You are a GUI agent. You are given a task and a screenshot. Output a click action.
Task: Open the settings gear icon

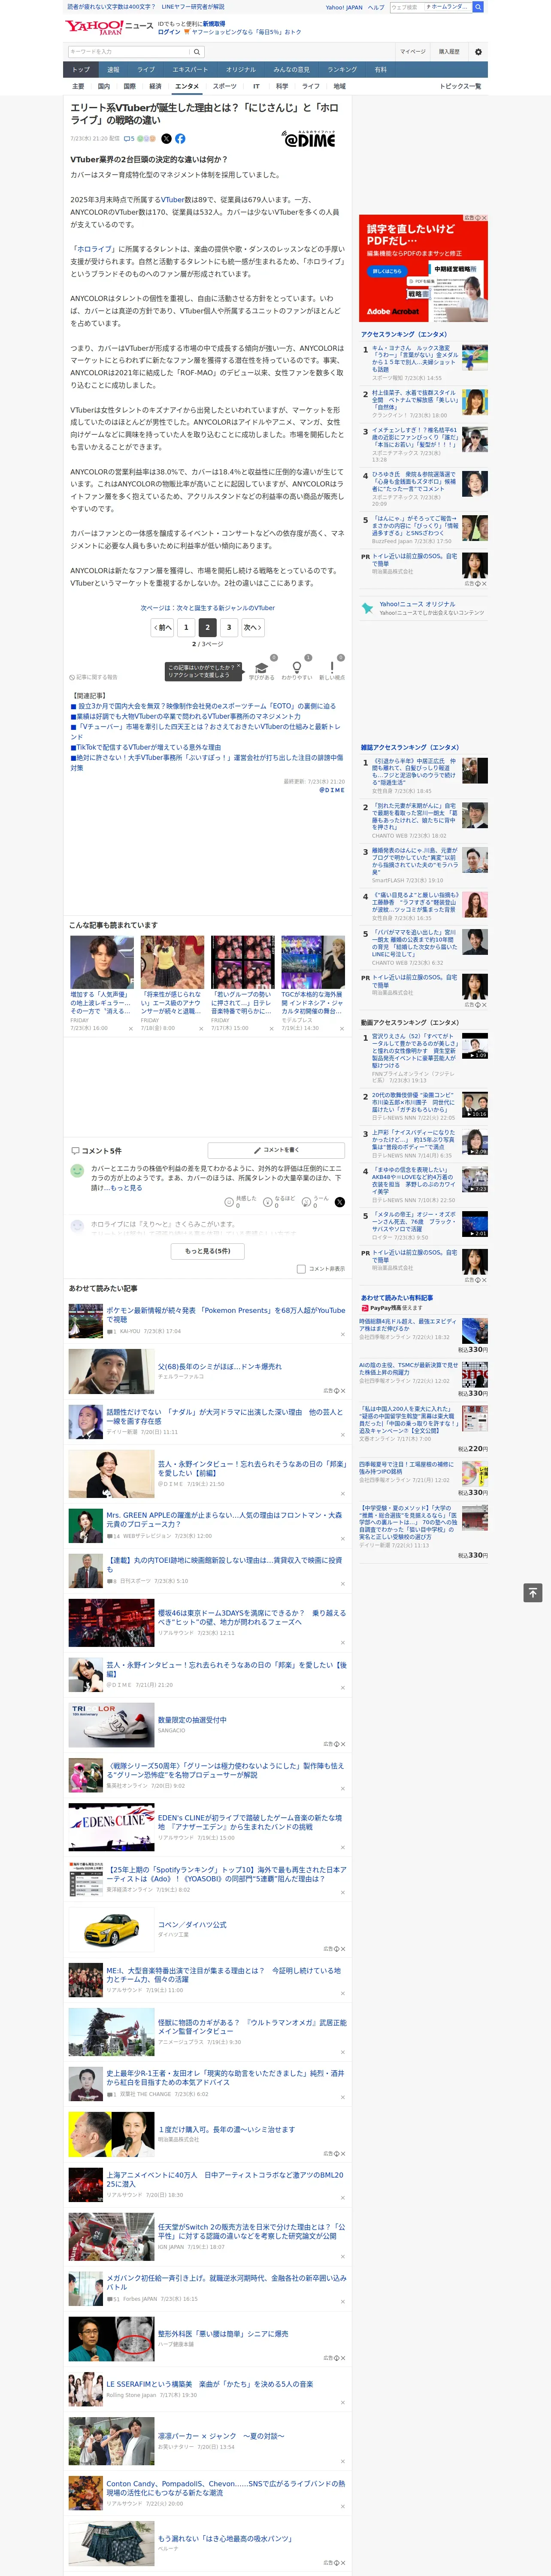478,52
